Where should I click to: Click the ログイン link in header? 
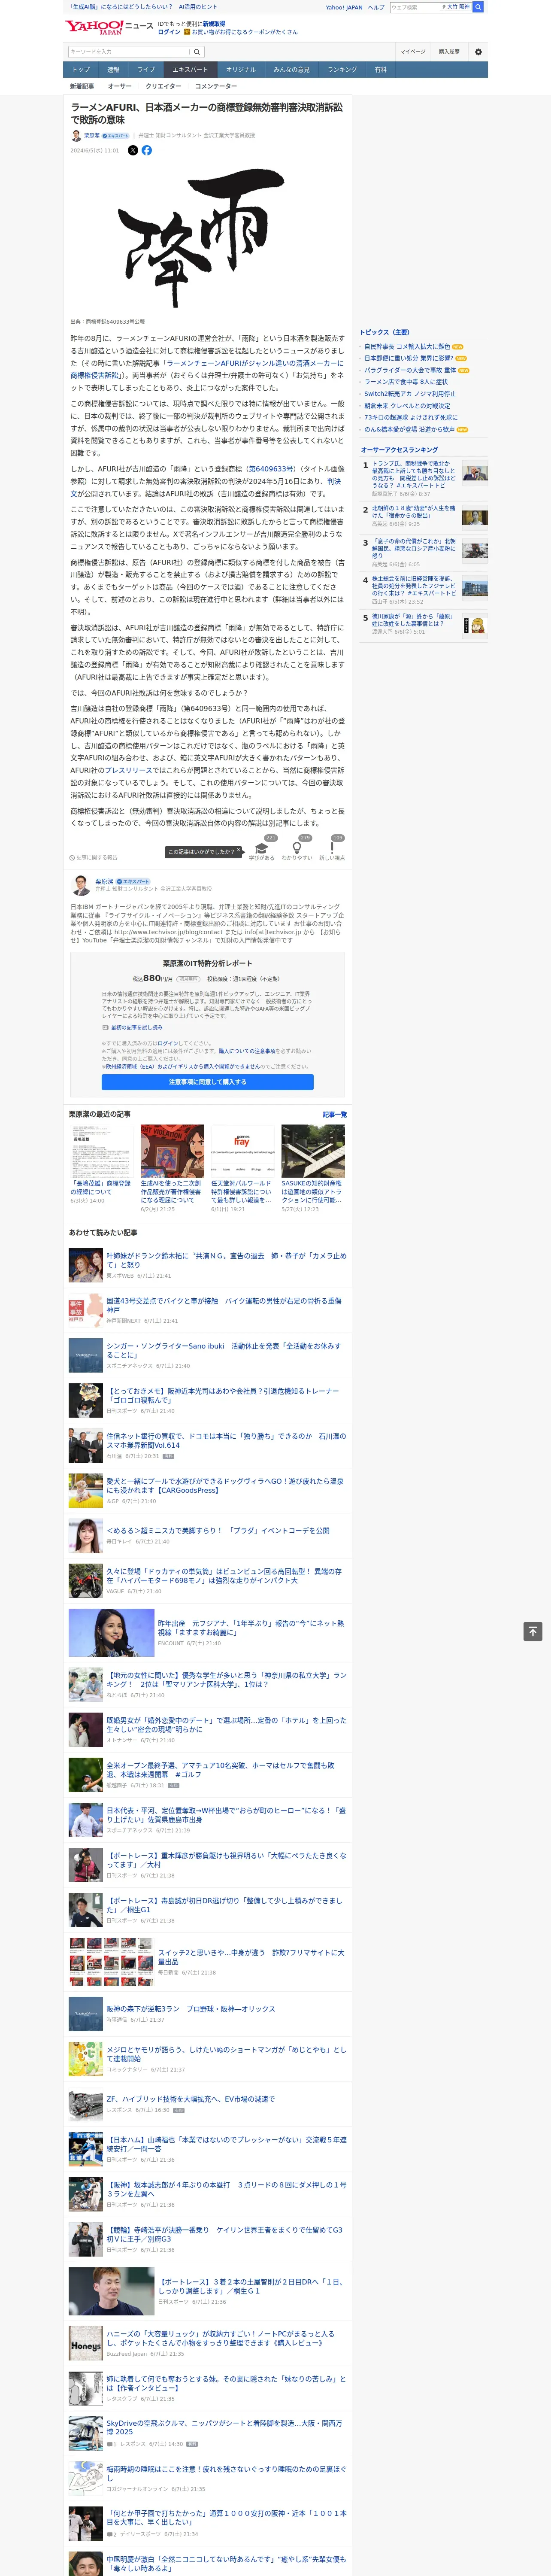point(169,32)
